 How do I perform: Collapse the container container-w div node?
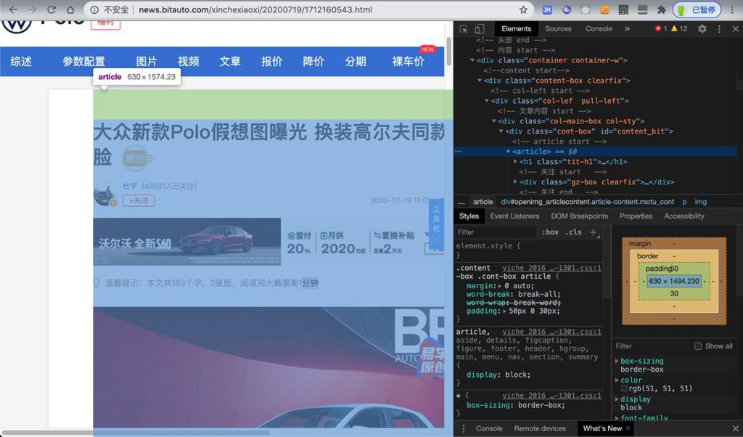[x=472, y=60]
